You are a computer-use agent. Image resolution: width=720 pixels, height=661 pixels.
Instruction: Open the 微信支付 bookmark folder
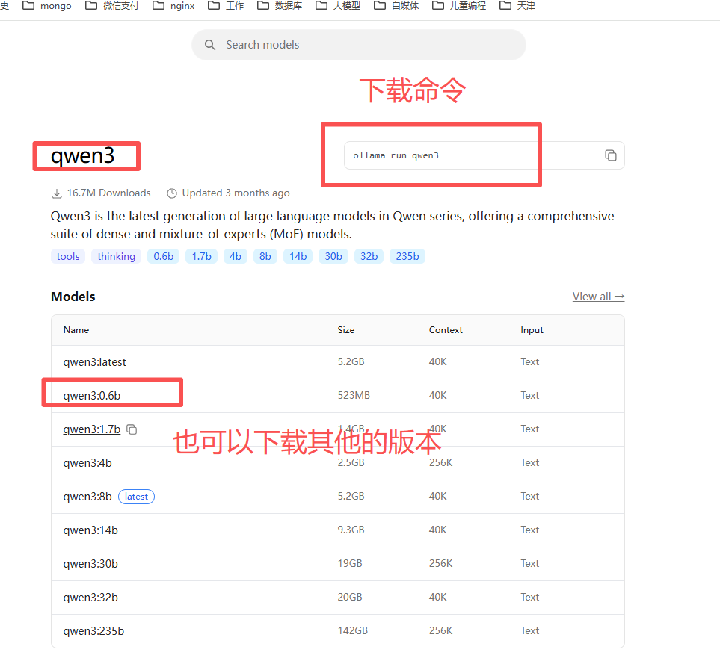[112, 6]
